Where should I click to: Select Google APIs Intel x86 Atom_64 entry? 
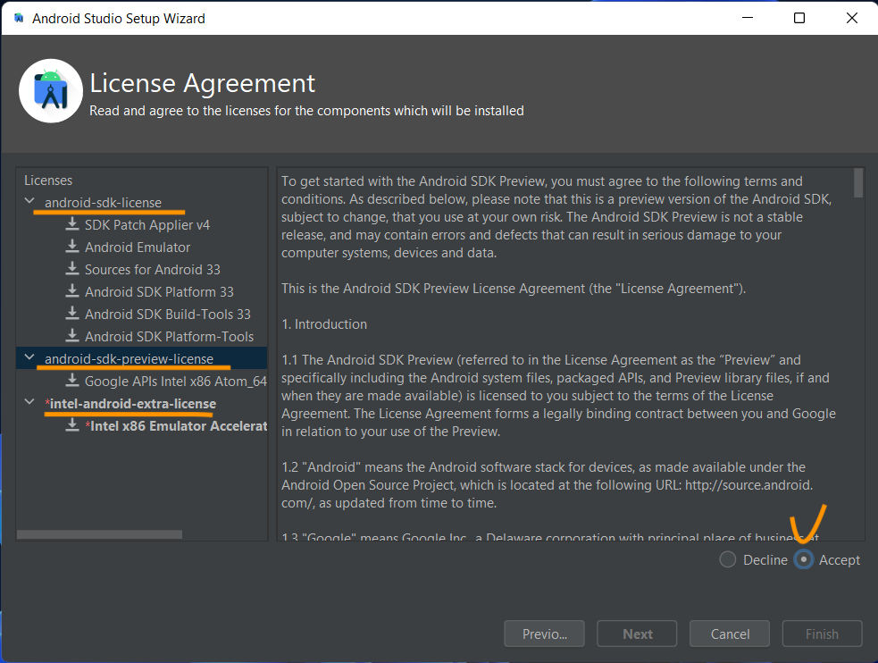point(176,382)
